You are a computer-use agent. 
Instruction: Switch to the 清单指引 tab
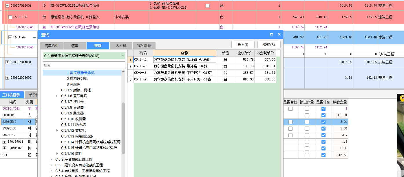pyautogui.click(x=51, y=46)
